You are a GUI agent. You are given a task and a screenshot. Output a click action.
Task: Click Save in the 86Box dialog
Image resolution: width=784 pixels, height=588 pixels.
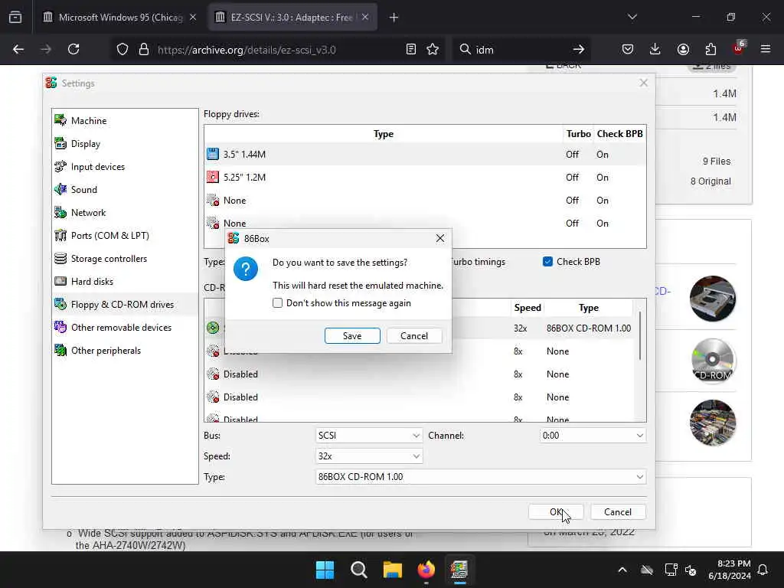point(352,336)
